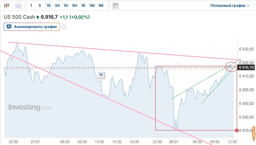Click the AI badge icon

[x=9, y=27]
